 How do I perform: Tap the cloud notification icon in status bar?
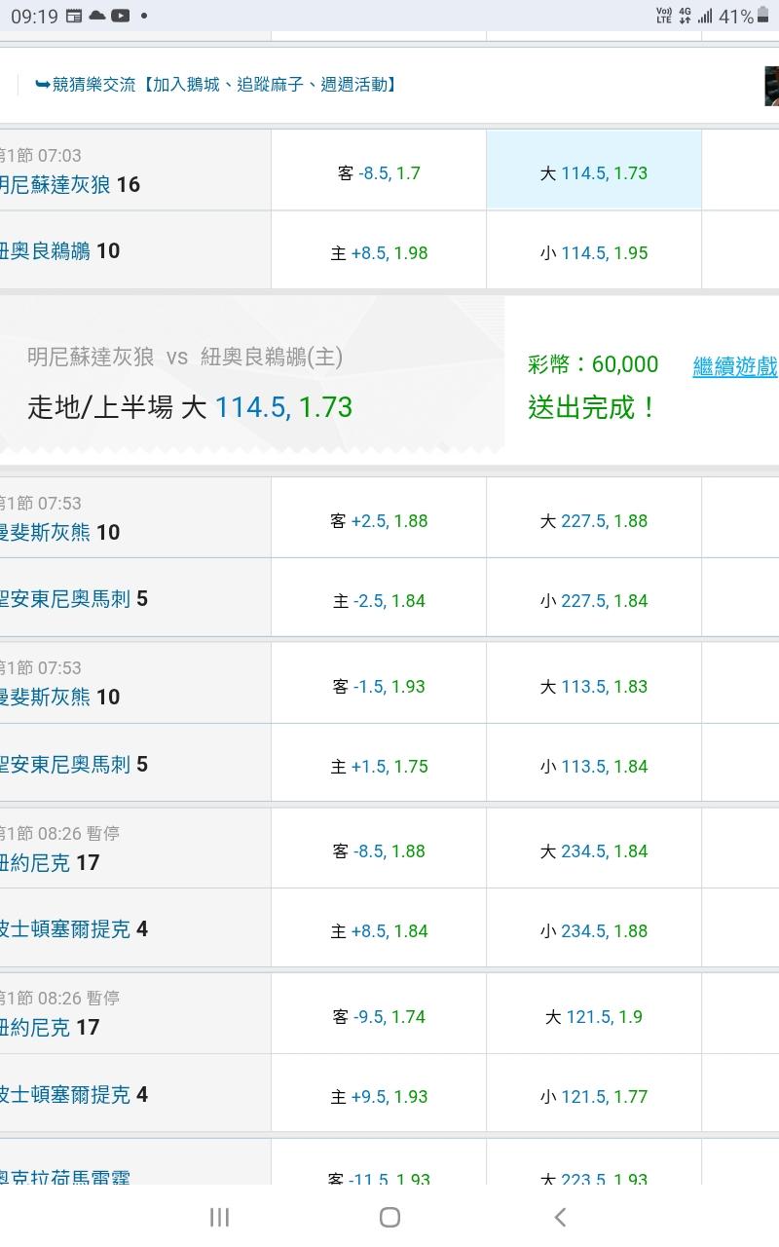97,16
